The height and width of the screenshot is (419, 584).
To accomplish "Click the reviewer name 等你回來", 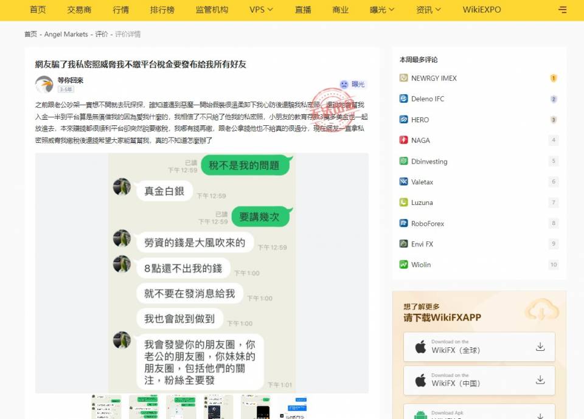I will 71,80.
